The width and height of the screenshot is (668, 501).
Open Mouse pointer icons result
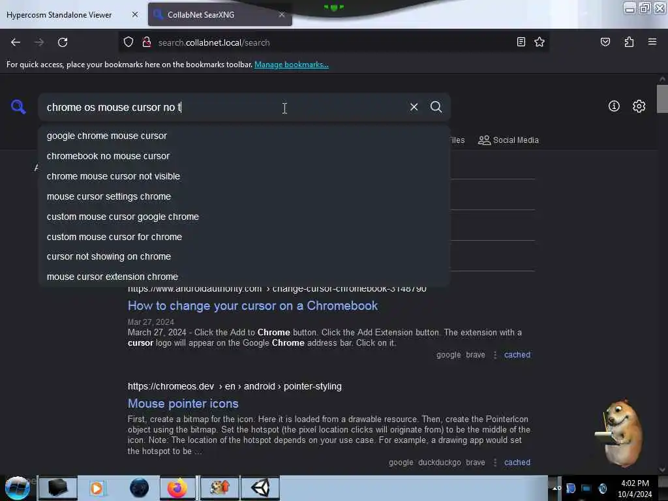(183, 404)
